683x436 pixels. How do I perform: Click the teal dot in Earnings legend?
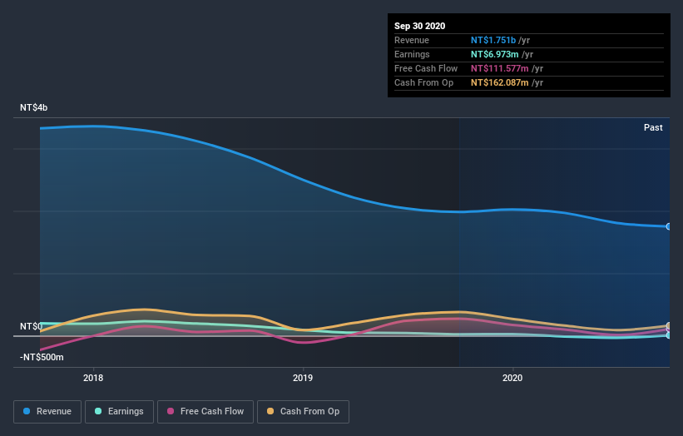[x=98, y=411]
